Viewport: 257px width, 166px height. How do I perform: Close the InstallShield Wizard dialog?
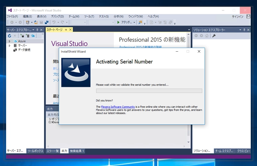coord(199,51)
